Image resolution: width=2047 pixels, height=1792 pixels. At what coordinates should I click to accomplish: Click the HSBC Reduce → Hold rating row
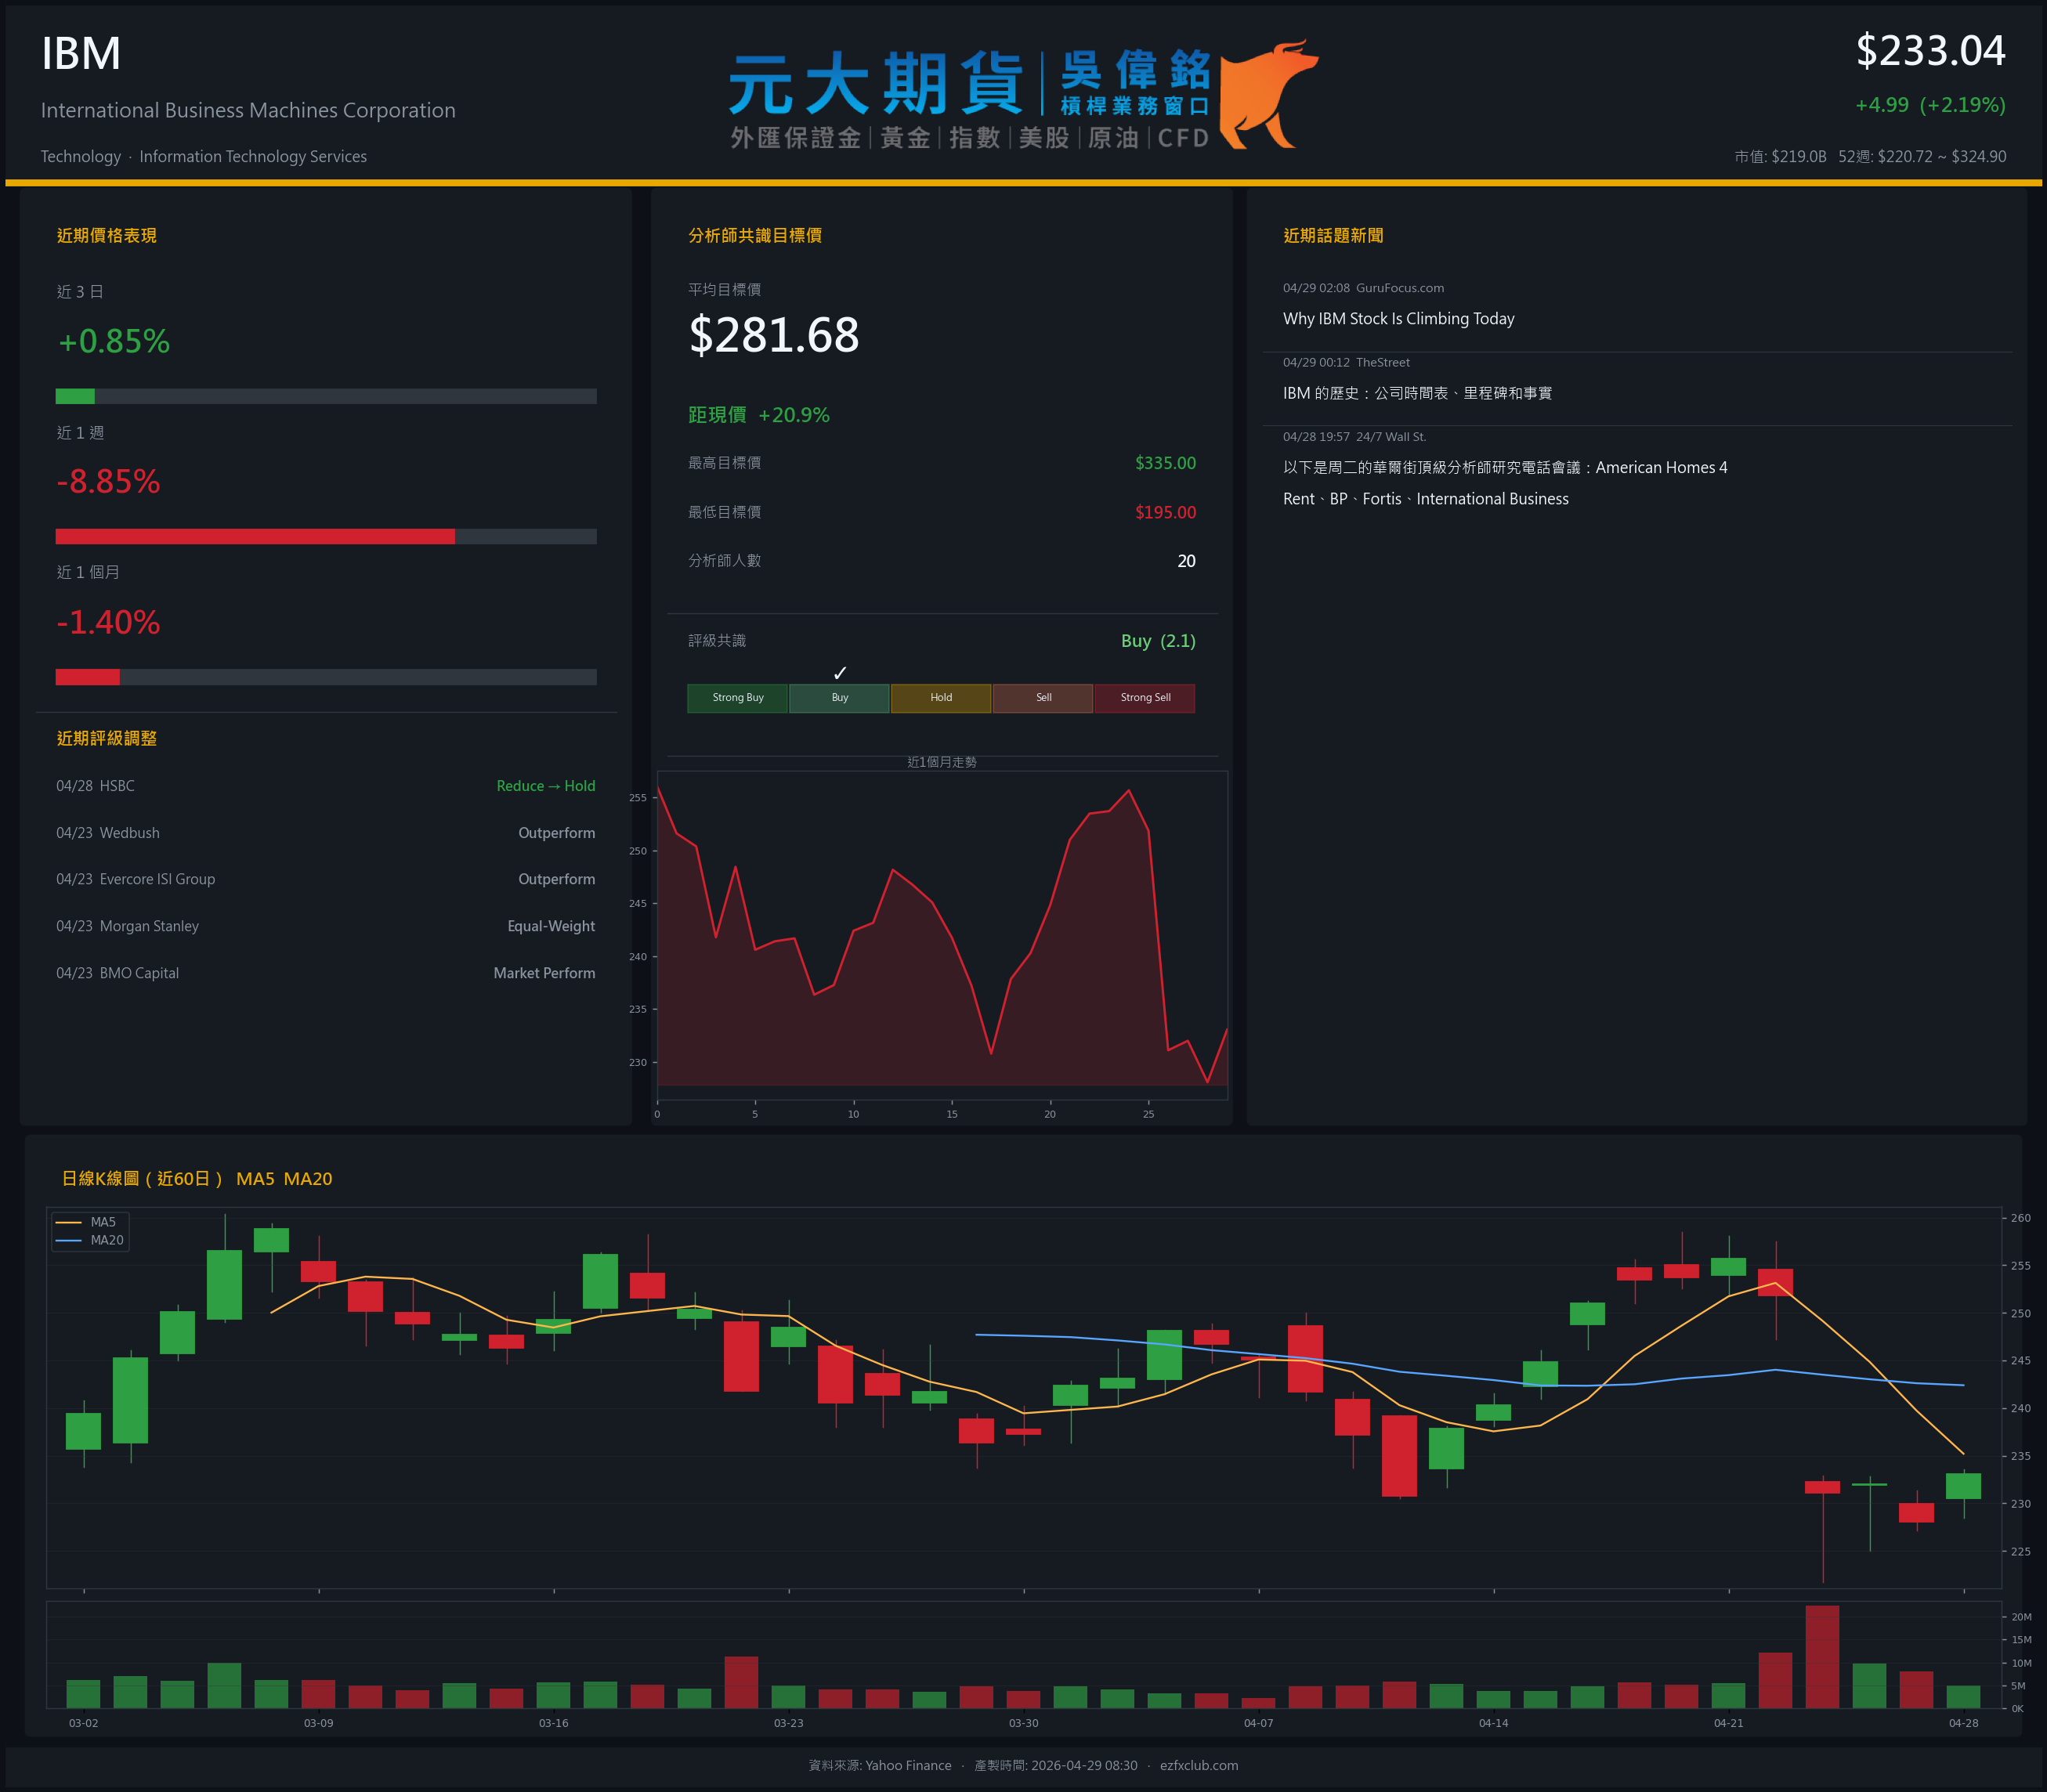[325, 786]
